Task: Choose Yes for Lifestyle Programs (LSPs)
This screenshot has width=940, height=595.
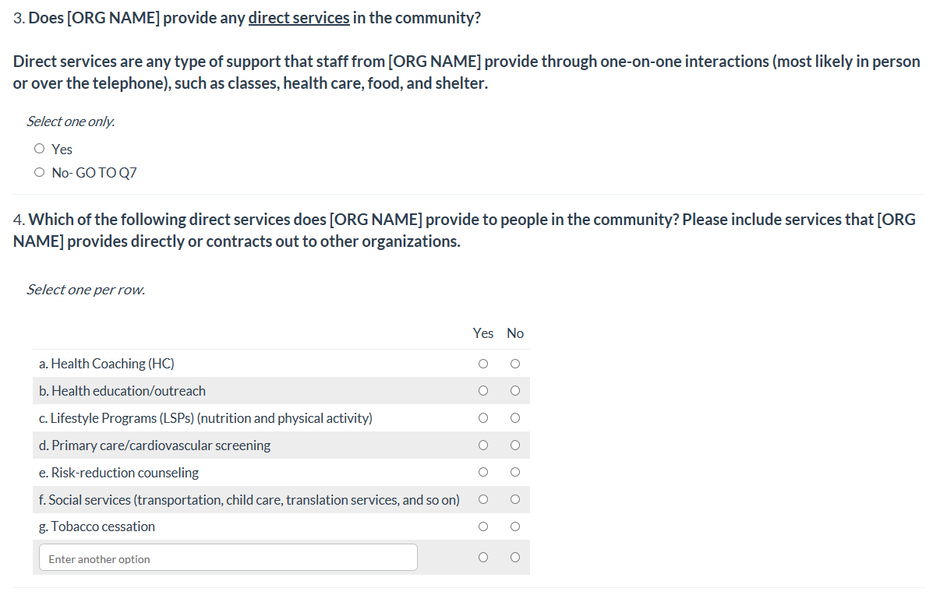Action: tap(483, 418)
